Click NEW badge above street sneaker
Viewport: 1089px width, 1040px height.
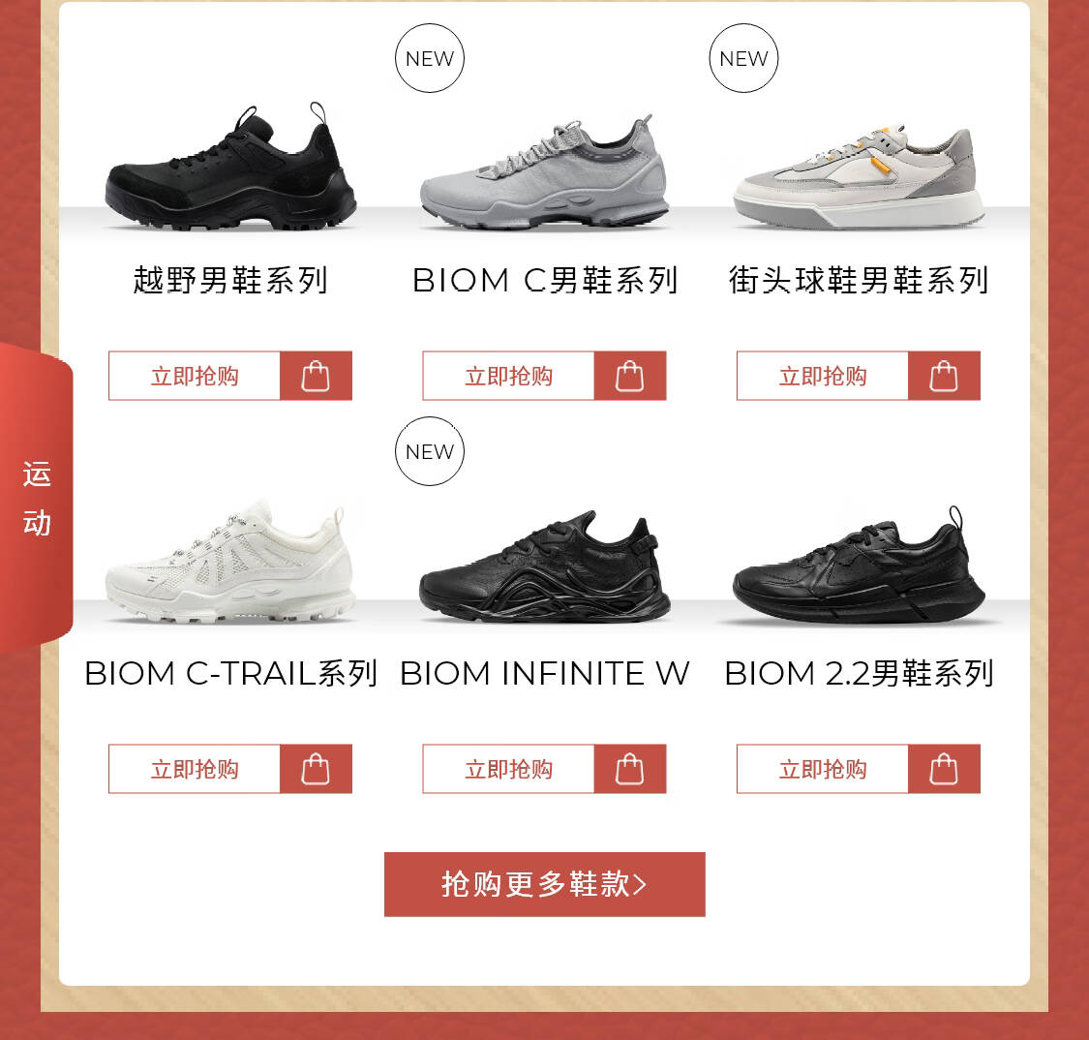[x=743, y=58]
